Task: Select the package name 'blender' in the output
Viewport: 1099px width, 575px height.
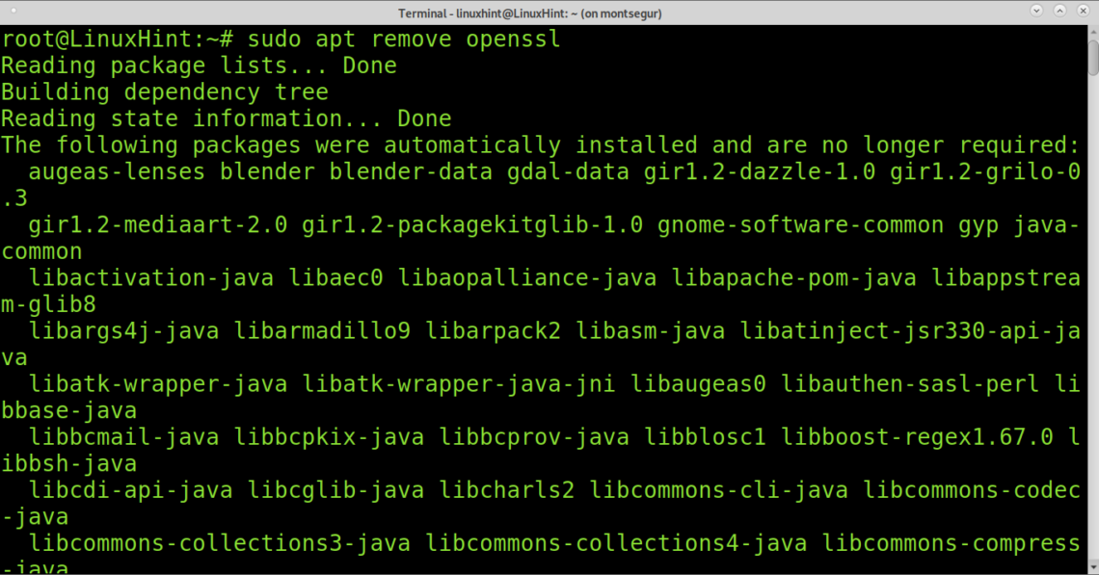Action: tap(267, 171)
